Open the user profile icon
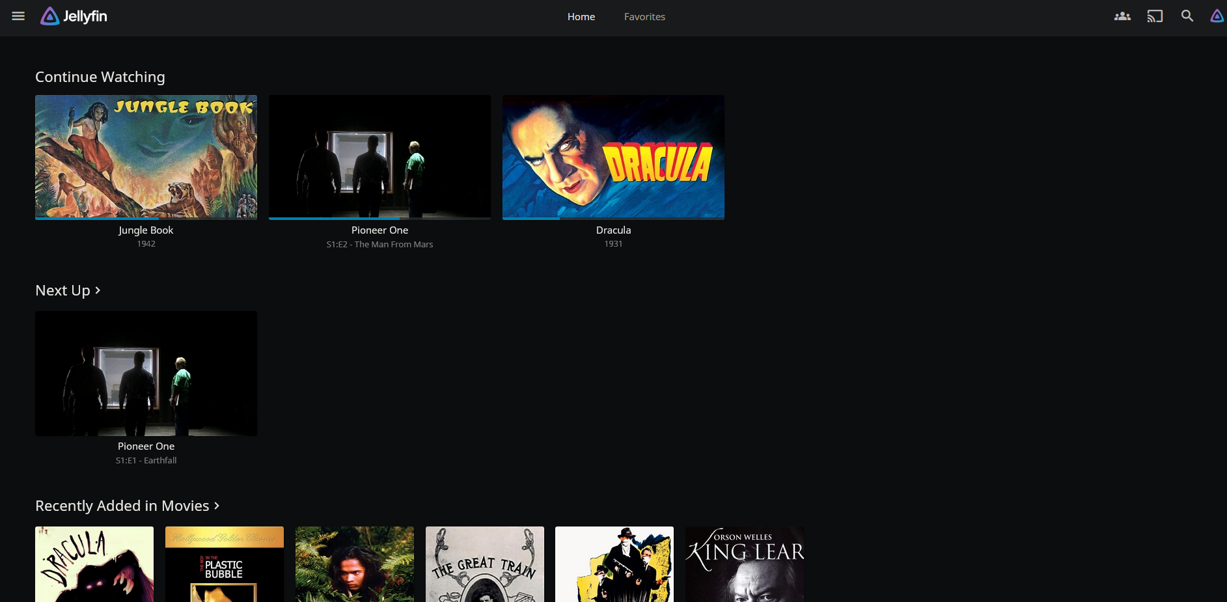Image resolution: width=1227 pixels, height=602 pixels. click(x=1217, y=16)
